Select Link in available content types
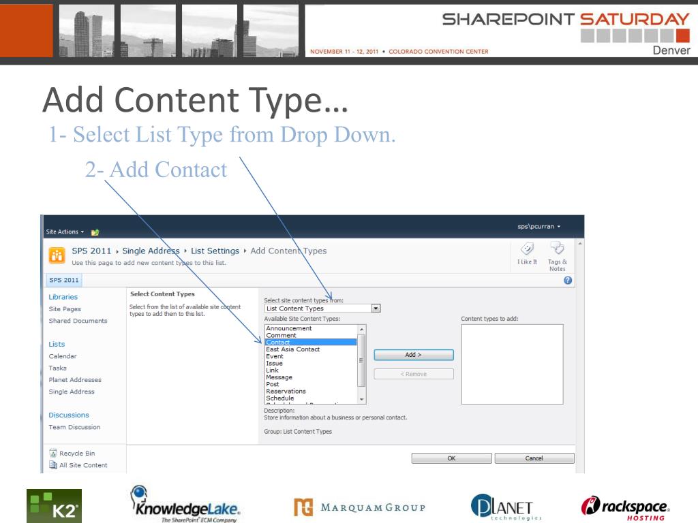The width and height of the screenshot is (698, 523). (x=311, y=370)
